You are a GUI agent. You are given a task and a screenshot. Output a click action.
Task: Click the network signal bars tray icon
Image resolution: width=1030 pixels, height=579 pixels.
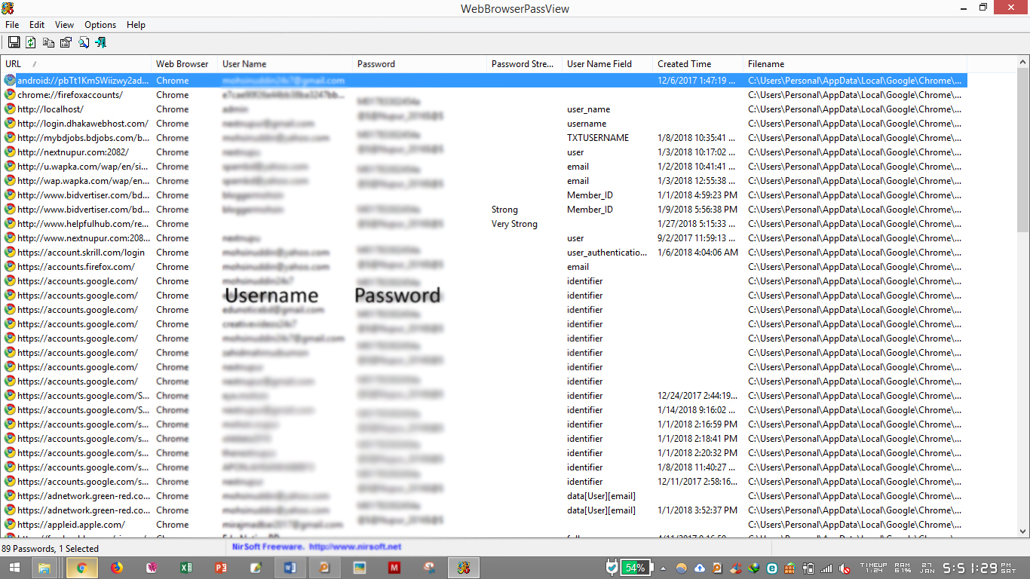point(826,568)
